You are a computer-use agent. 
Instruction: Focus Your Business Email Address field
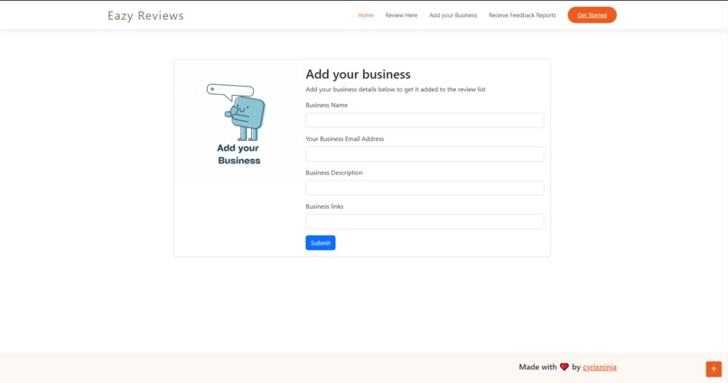tap(425, 154)
